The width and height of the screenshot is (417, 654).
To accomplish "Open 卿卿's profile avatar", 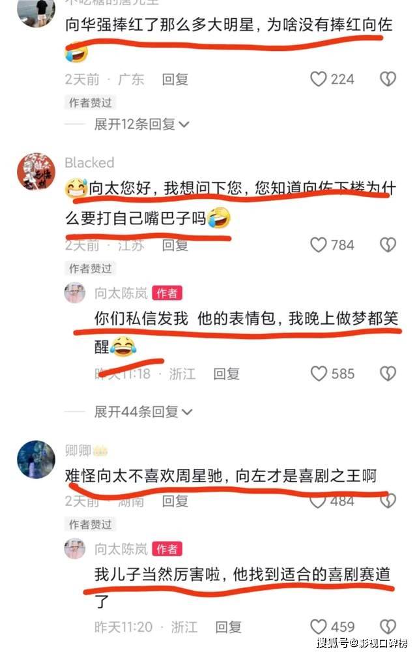I will coord(36,459).
